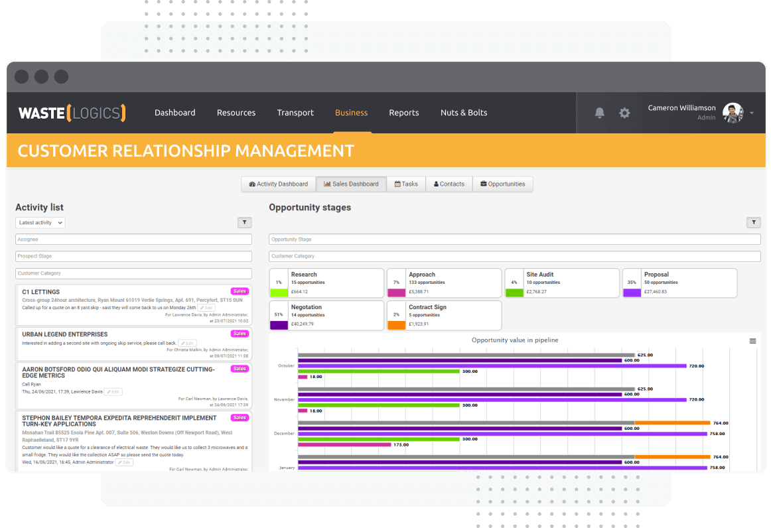Image resolution: width=771 pixels, height=528 pixels.
Task: Click the Activity list filter icon
Action: tap(244, 223)
